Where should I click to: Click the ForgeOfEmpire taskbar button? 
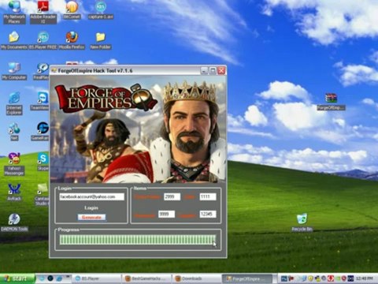[x=248, y=278]
